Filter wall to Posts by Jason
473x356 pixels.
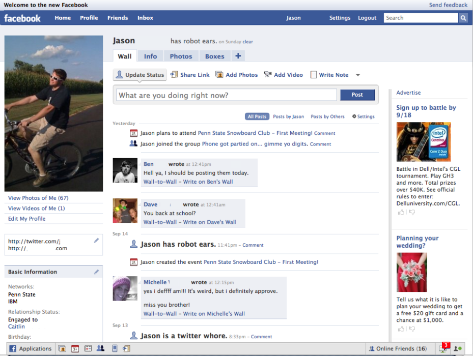click(x=288, y=116)
